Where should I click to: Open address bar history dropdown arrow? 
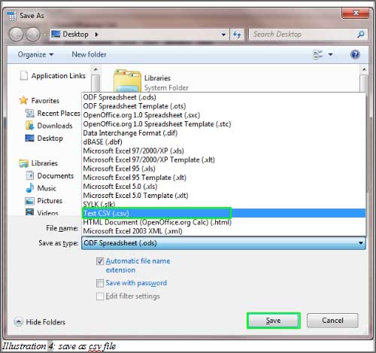click(223, 35)
